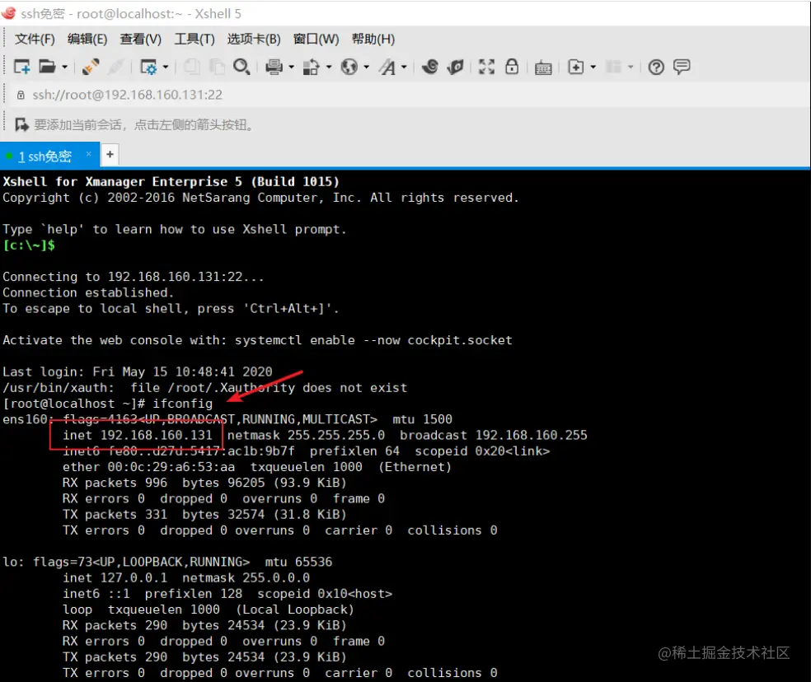Click the Disconnect toolbar icon
Viewport: 811px width, 682px height.
[116, 67]
